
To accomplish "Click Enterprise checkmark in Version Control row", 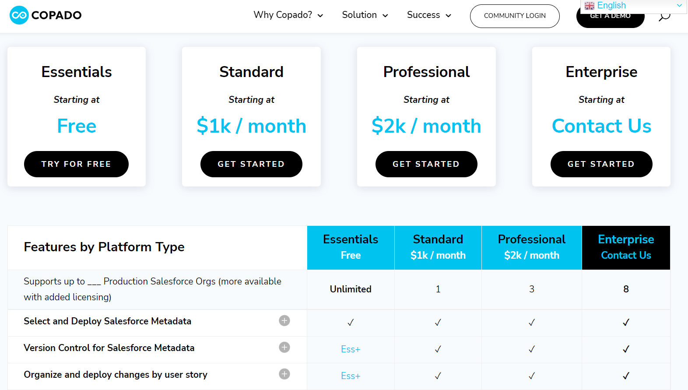I will [626, 349].
